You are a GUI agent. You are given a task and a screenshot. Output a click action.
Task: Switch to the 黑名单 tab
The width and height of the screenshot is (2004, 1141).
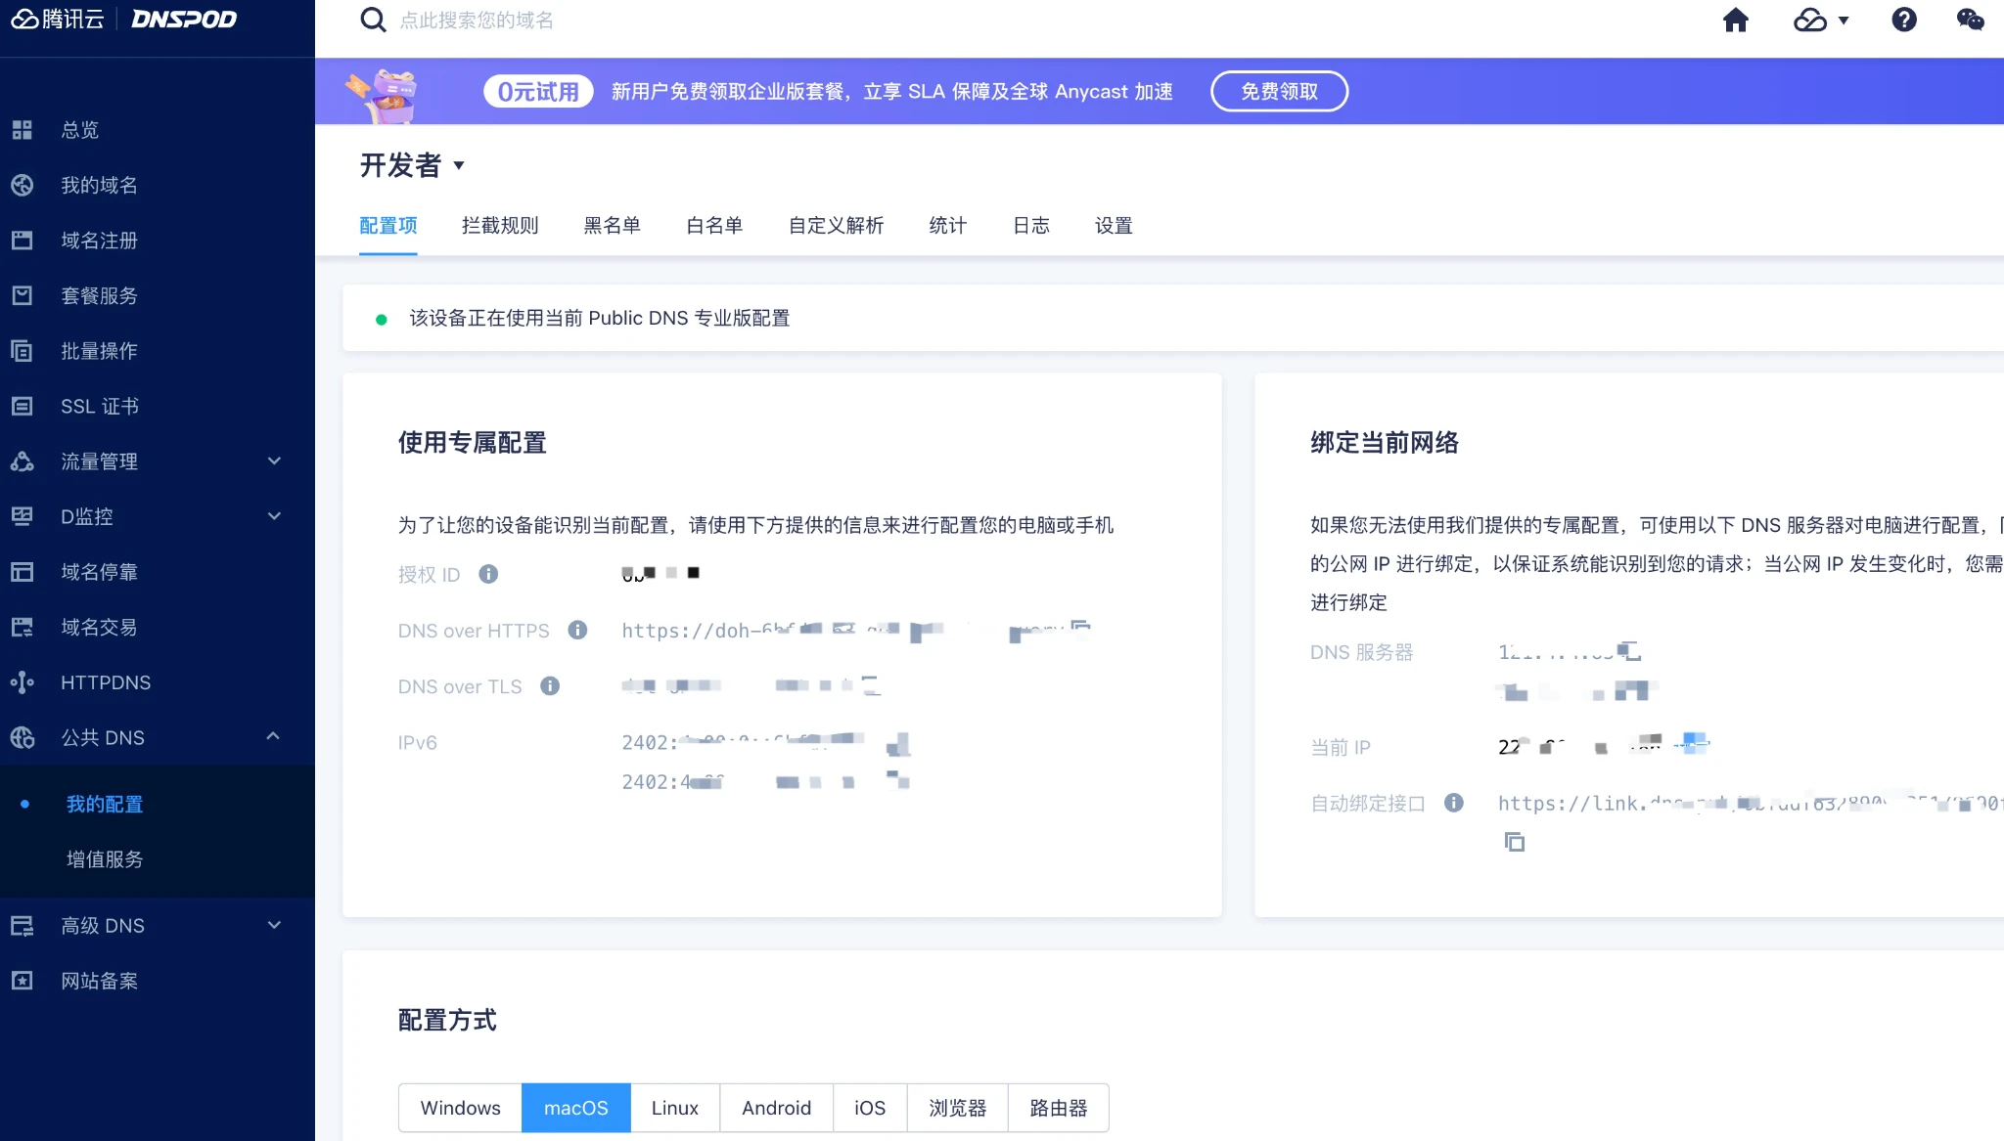tap(612, 226)
